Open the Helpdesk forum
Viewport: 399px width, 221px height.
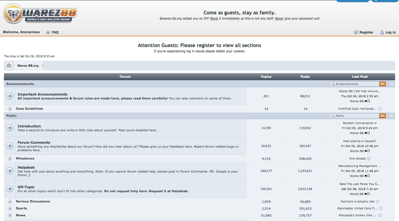[x=26, y=167]
